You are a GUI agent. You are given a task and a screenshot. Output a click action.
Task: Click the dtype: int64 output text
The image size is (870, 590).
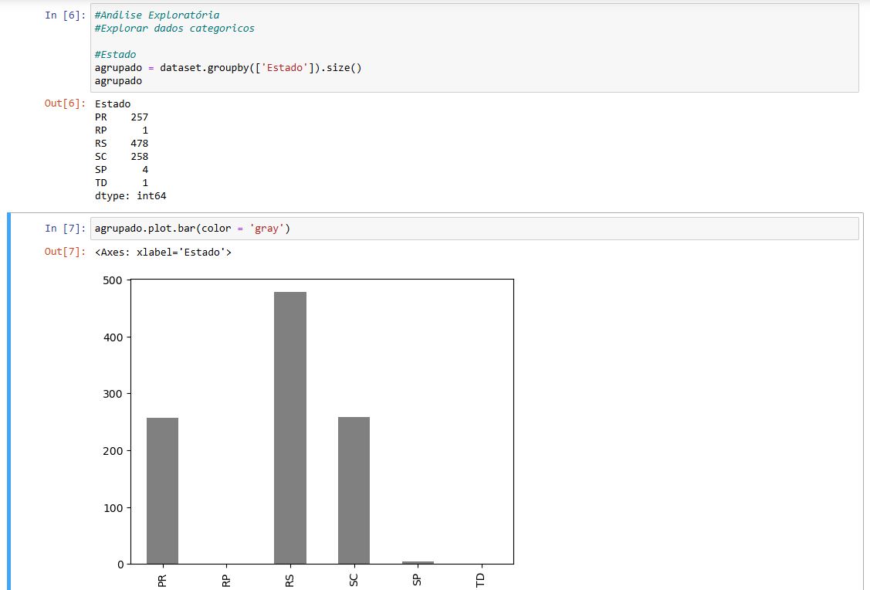point(130,196)
